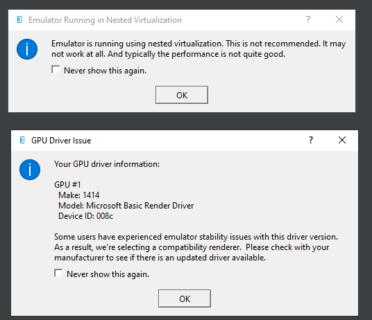Viewport: 372px width, 320px height.
Task: Click the blue info icon beside nested virtualization message
Action: click(27, 49)
